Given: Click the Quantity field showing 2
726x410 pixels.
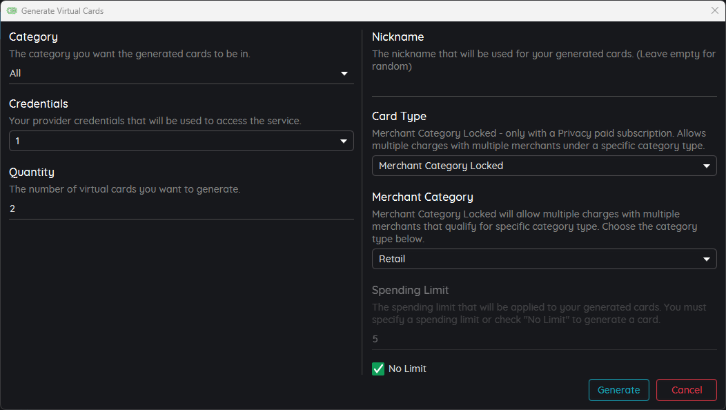Looking at the screenshot, I should tap(181, 209).
